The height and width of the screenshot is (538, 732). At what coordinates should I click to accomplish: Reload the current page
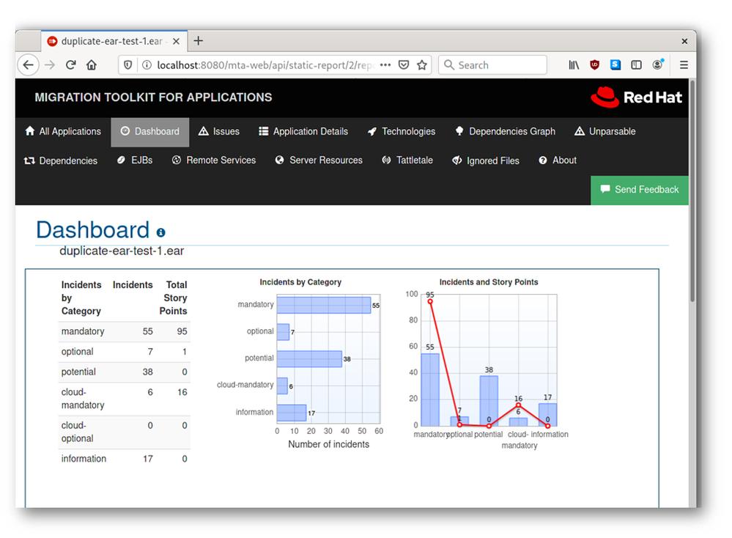(x=70, y=65)
